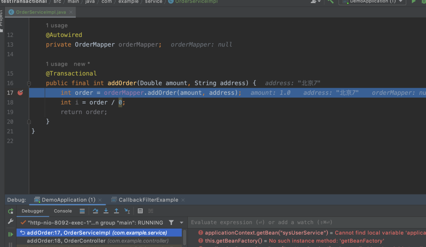Open the Evaluate Expression calculator icon
Viewport: 426px width, 247px height.
(140, 211)
